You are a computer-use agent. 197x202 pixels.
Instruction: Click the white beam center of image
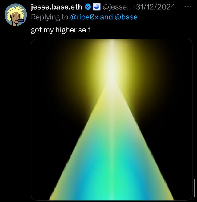tap(112, 75)
